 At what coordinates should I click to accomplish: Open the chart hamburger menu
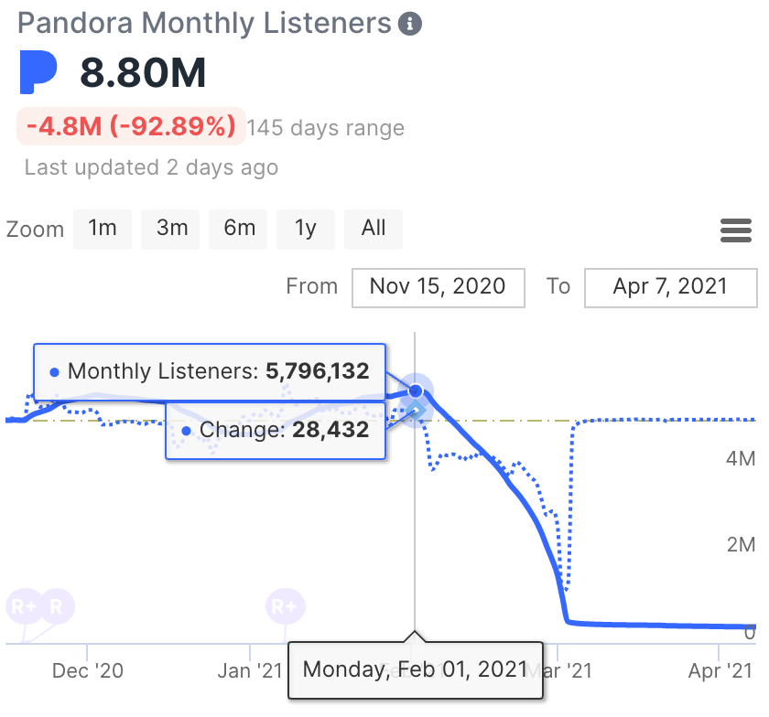736,230
